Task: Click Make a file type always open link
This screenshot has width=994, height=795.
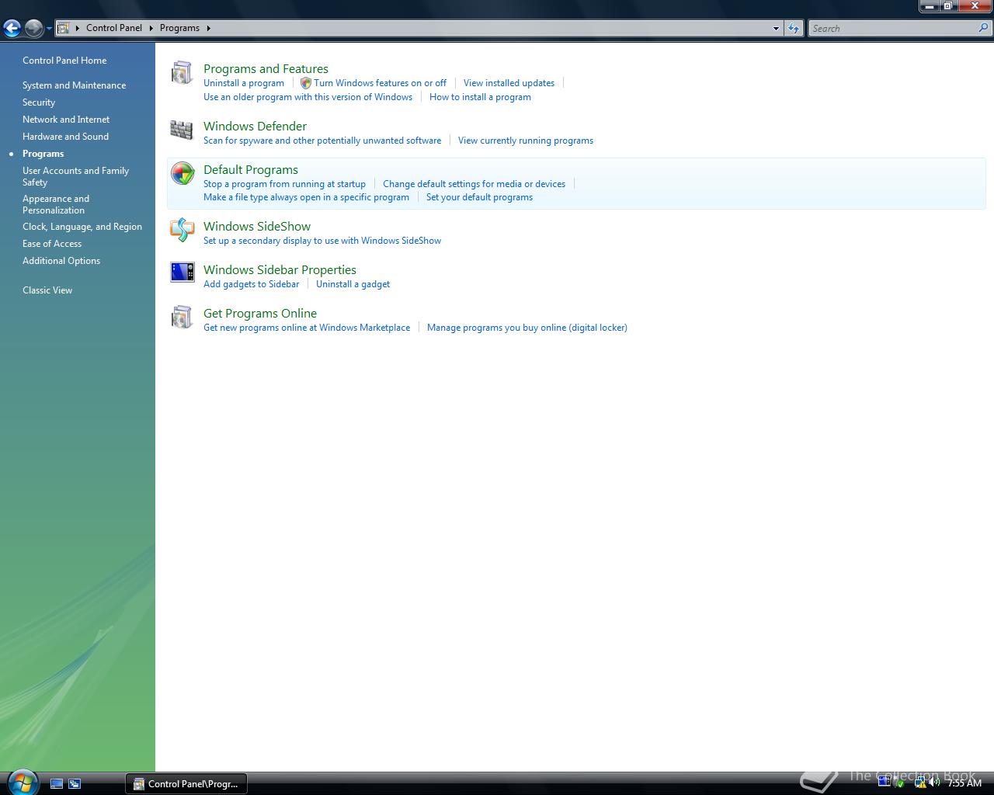Action: [x=306, y=197]
